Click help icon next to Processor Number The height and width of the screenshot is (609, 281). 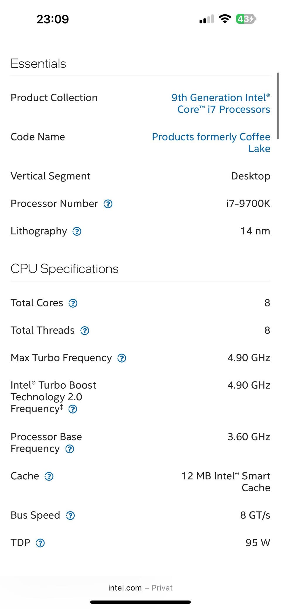point(108,204)
